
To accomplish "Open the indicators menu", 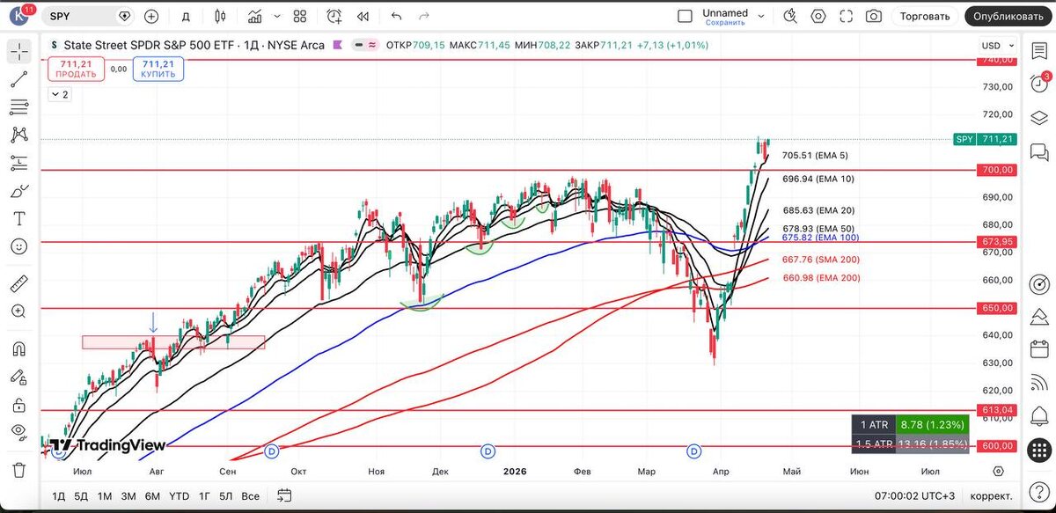I will coord(255,16).
